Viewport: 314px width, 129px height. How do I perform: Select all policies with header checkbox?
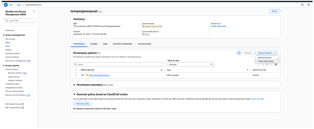pyautogui.click(x=76, y=70)
